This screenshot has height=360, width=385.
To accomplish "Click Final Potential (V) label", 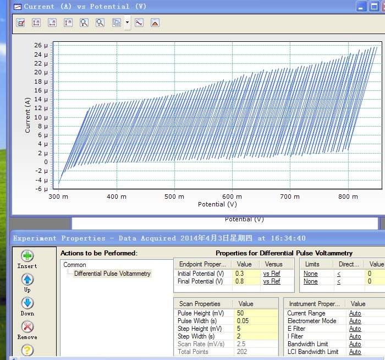I will pyautogui.click(x=200, y=281).
